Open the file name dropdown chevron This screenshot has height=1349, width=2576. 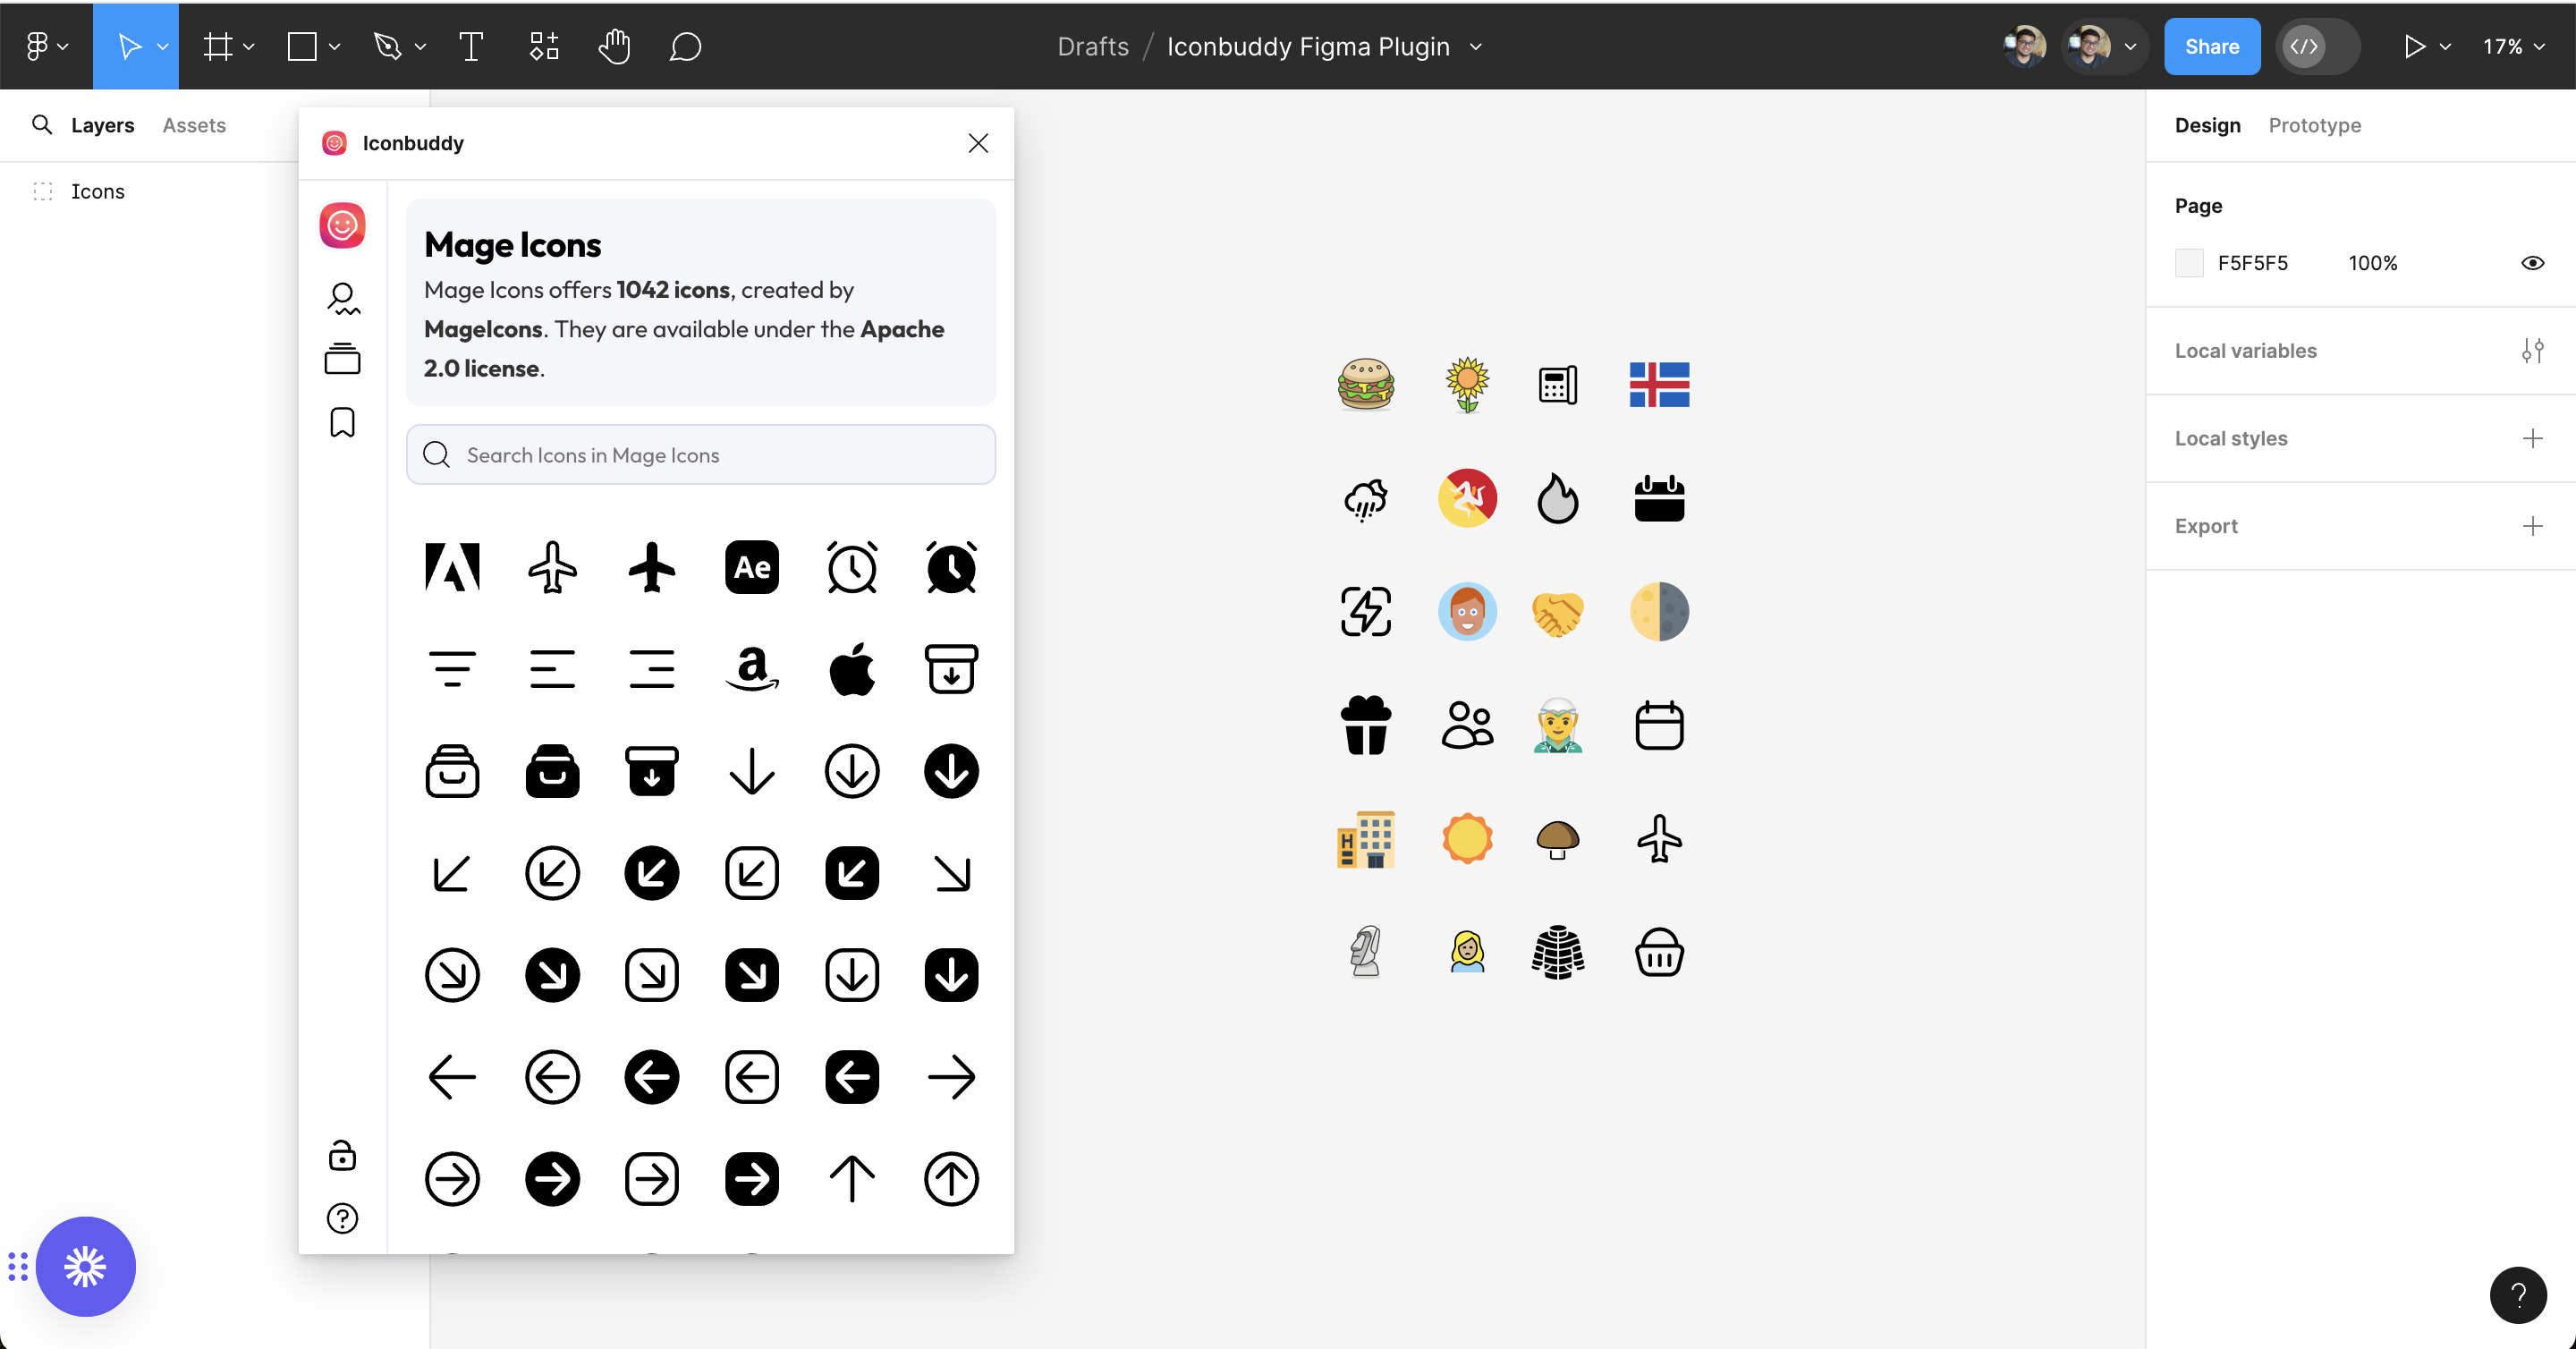pos(1476,47)
